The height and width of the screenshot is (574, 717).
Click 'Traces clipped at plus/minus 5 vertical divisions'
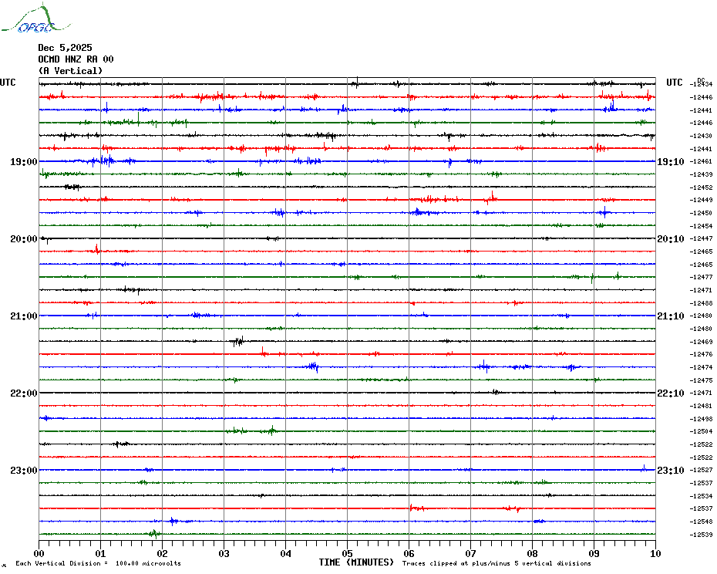click(x=497, y=563)
